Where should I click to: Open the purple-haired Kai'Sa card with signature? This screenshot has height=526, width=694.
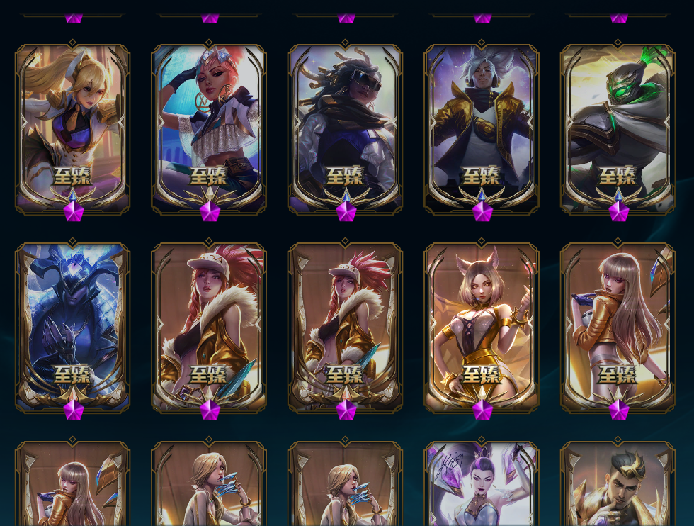pyautogui.click(x=482, y=483)
